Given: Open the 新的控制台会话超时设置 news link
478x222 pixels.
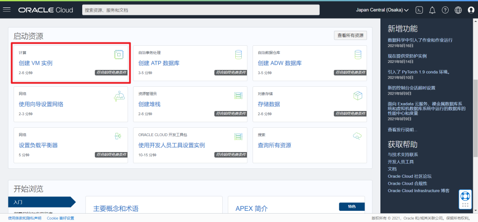Looking at the screenshot, I should click(412, 88).
